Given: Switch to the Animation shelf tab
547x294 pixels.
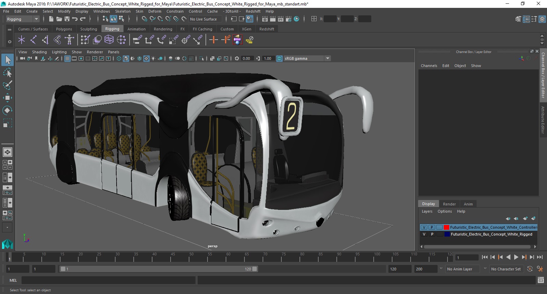Looking at the screenshot, I should click(136, 29).
